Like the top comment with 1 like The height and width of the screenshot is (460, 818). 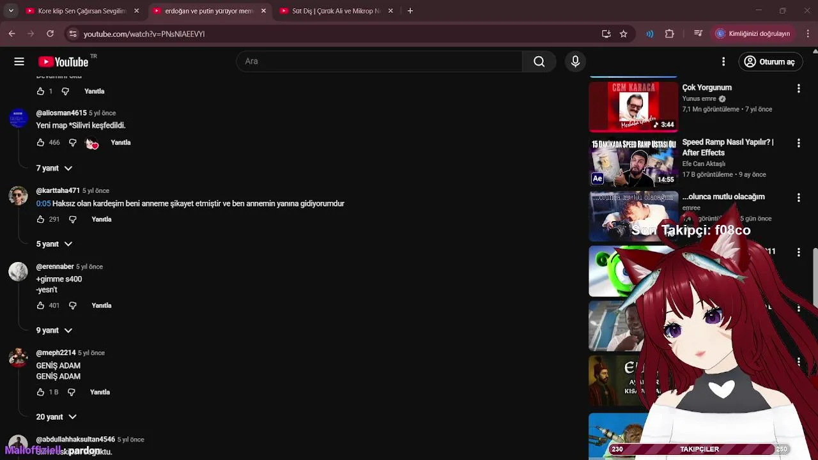coord(40,91)
